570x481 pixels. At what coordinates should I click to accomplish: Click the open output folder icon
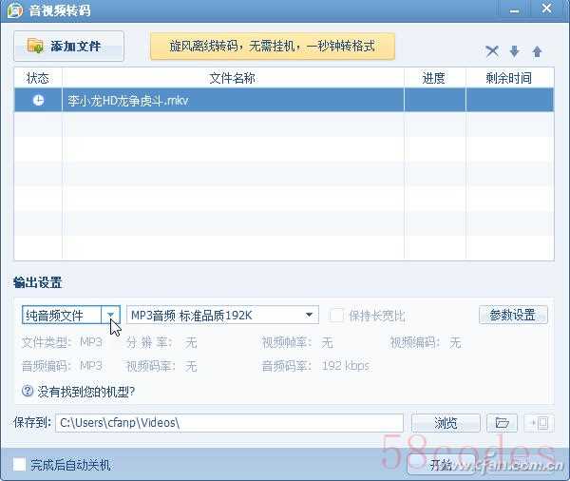pos(501,423)
